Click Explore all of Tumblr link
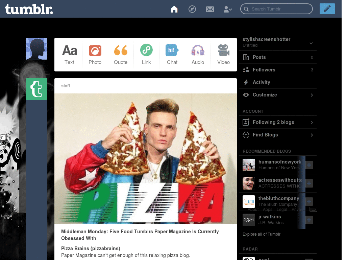Image resolution: width=346 pixels, height=260 pixels. (x=262, y=234)
